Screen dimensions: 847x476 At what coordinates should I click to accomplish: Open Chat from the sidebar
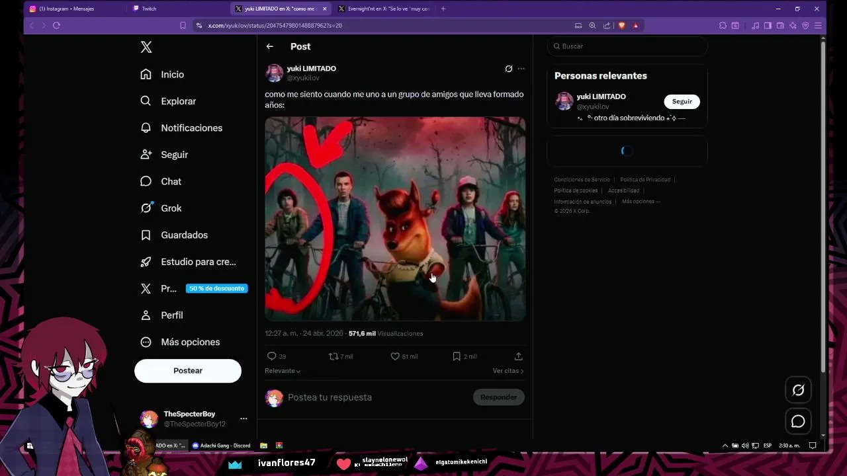pos(161,181)
